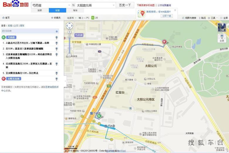Expand the 工具 tools dropdown
This screenshot has width=229, height=153.
213,18
